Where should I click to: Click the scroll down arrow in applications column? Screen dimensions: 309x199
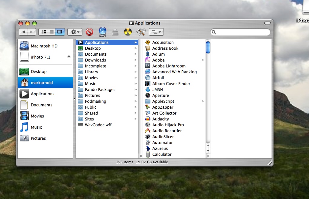(x=208, y=151)
